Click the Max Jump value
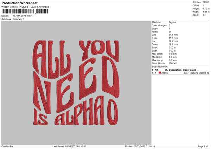Viewport: 211px width, 149px height. click(173, 60)
